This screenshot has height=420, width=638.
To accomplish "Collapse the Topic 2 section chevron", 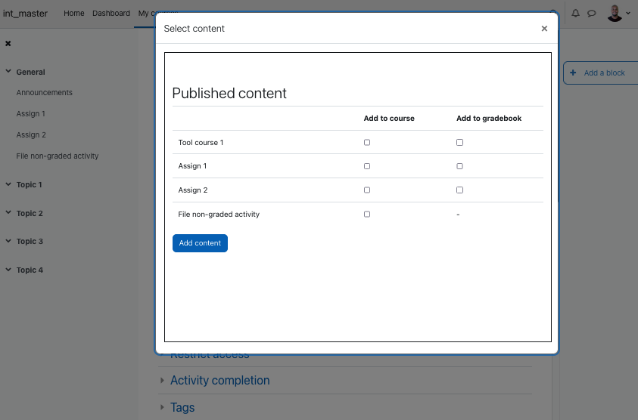I will click(8, 212).
